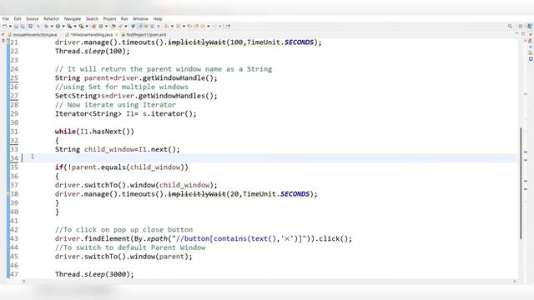534x300 pixels.
Task: Click the xpath string on line 43
Action: point(239,239)
